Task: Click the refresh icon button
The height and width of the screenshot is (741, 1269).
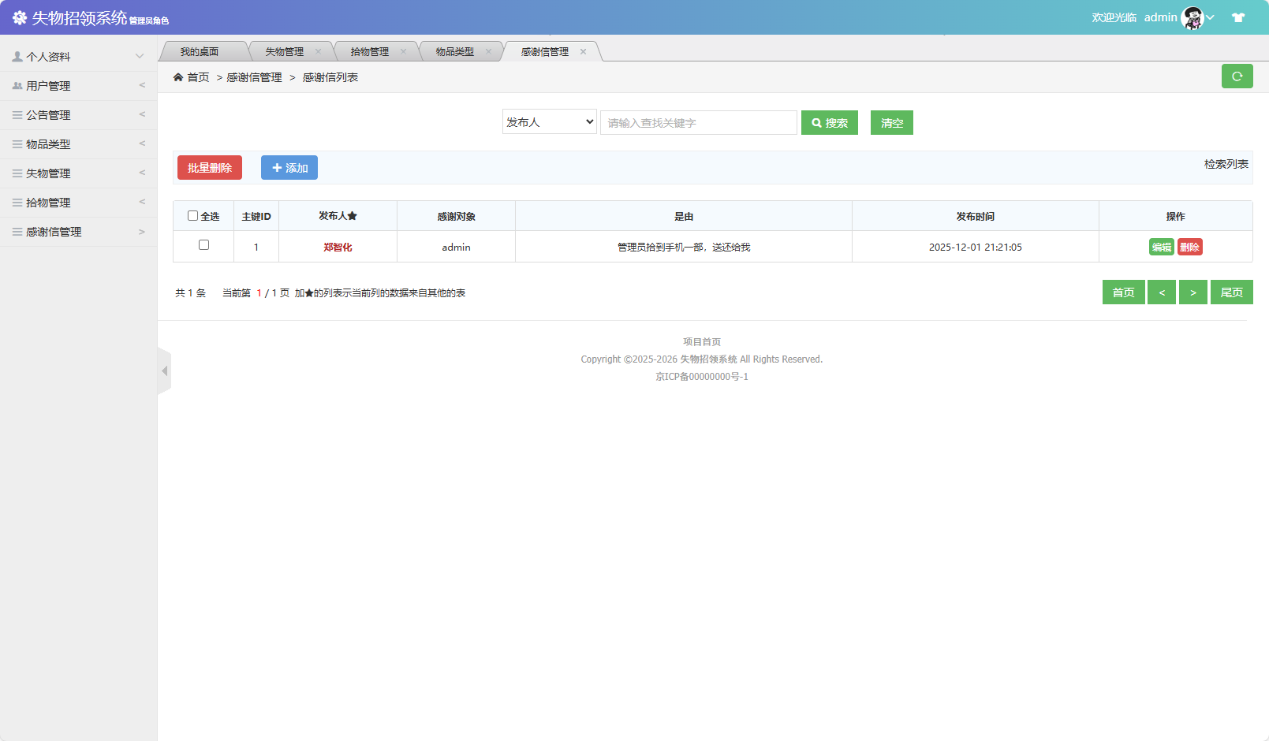Action: coord(1237,76)
